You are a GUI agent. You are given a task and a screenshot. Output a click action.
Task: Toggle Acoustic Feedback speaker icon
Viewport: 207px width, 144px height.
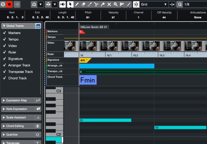point(62,4)
